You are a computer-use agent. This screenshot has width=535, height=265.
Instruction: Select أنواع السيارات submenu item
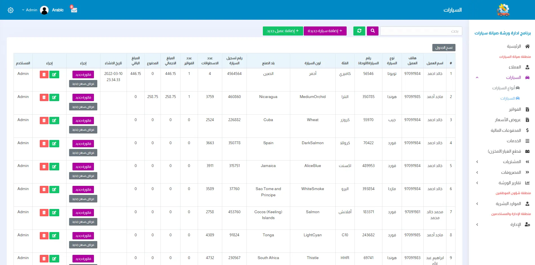503,88
